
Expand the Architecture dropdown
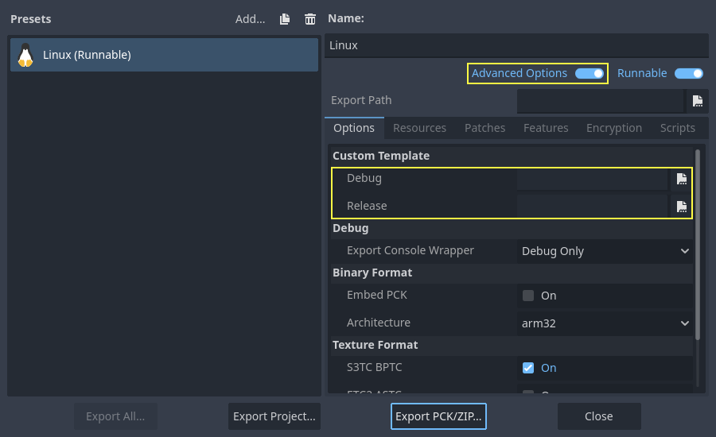point(605,323)
